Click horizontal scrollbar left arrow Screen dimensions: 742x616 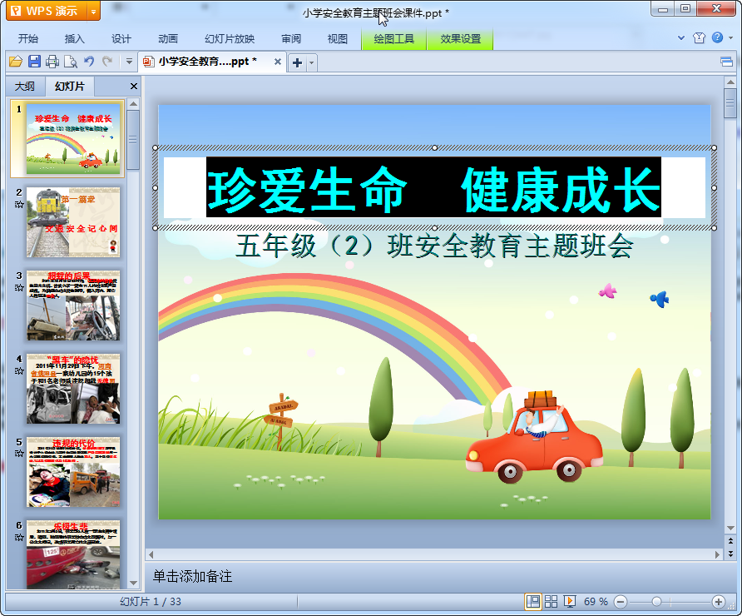coord(151,554)
